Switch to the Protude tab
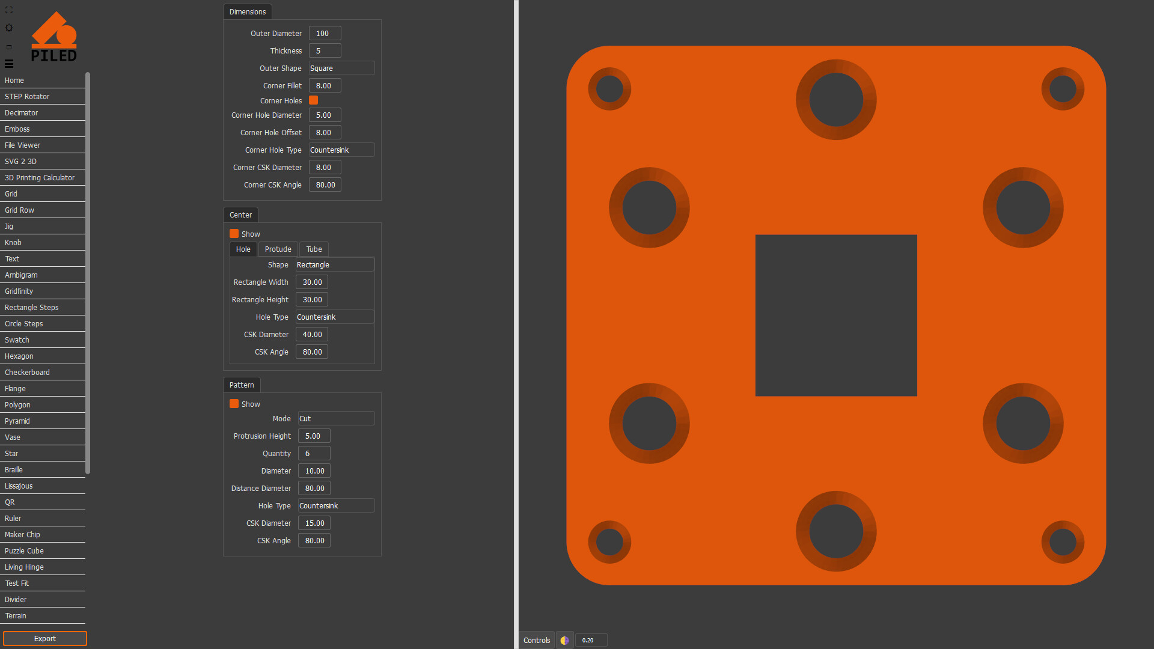The image size is (1154, 649). pos(278,249)
